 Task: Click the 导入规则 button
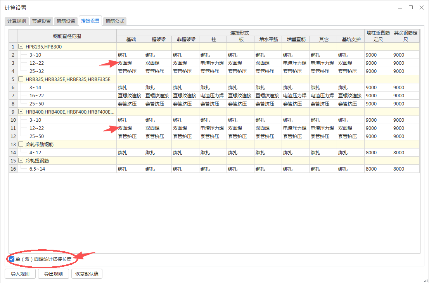20,273
